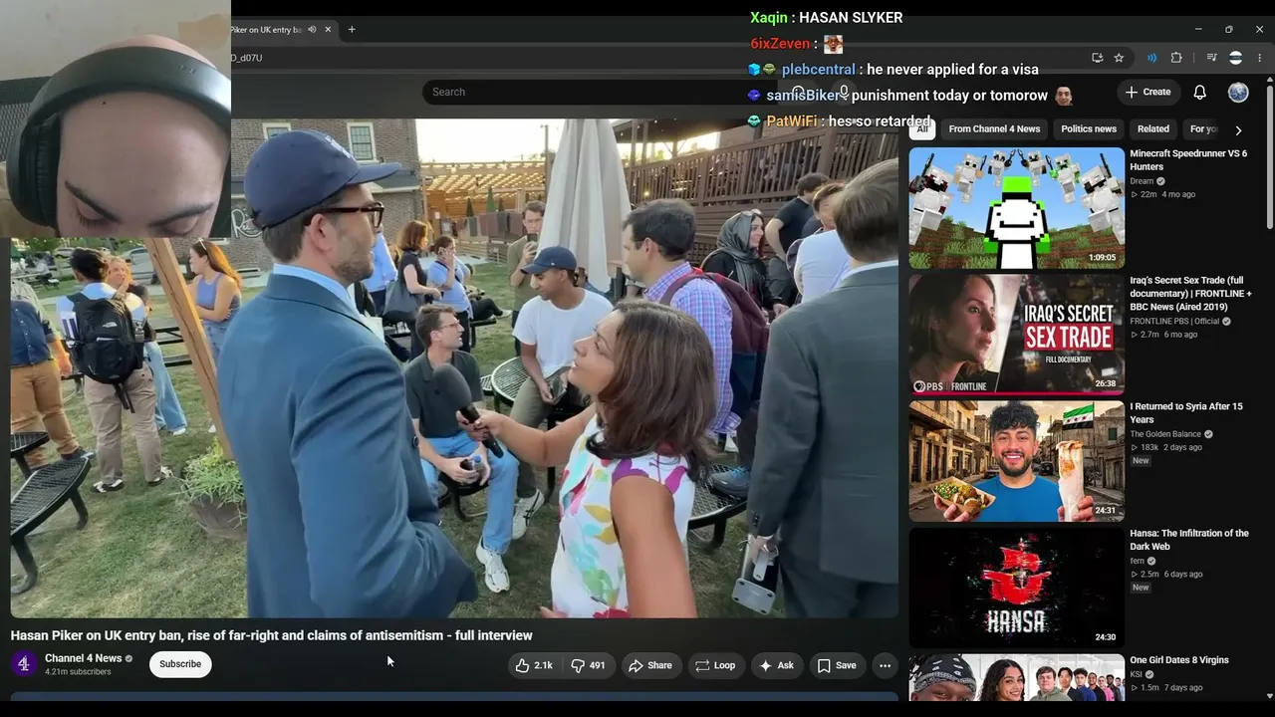Open the media control playlist icon
1275x717 pixels.
point(1211,58)
